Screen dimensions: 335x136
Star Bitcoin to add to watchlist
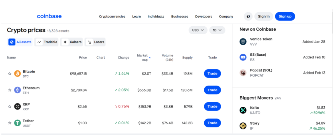(10, 74)
